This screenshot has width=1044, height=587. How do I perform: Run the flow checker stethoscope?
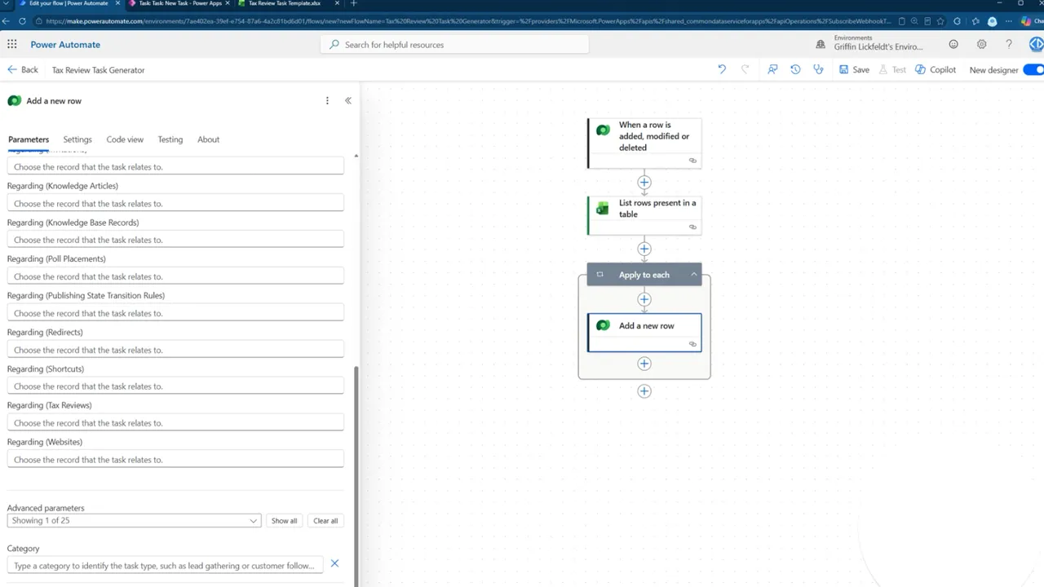click(818, 69)
